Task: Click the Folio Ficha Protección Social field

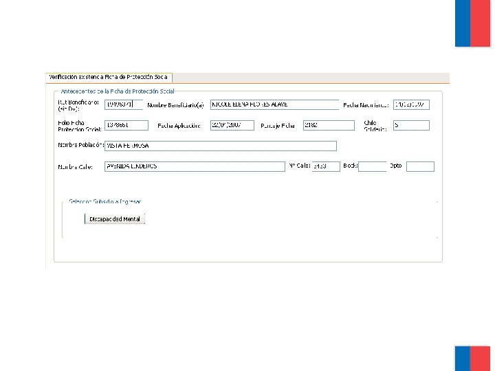Action: pyautogui.click(x=126, y=125)
